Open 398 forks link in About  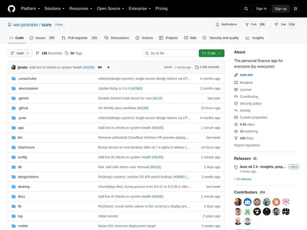[247, 138]
